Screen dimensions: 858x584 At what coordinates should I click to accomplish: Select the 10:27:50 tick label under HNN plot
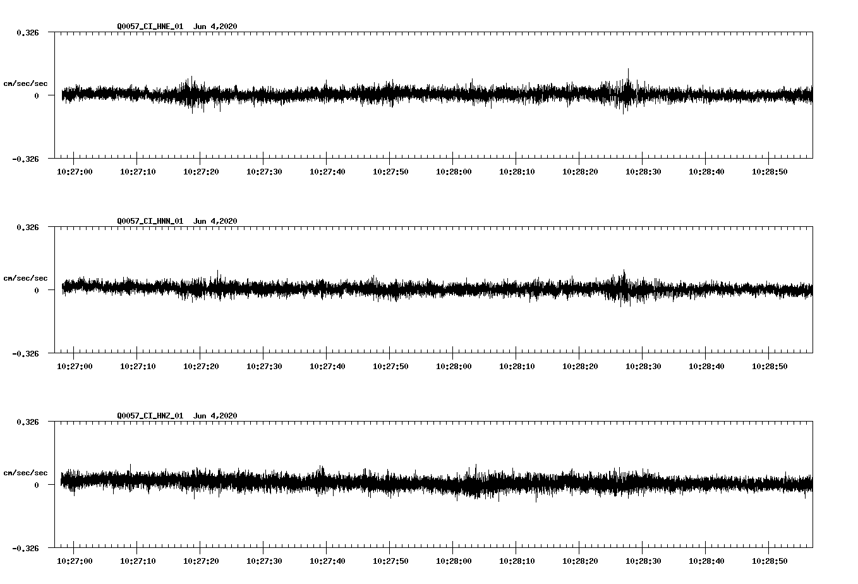(x=390, y=366)
